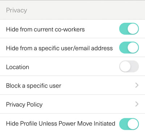Enable the Location toggle switch
This screenshot has height=132, width=145.
point(129,66)
